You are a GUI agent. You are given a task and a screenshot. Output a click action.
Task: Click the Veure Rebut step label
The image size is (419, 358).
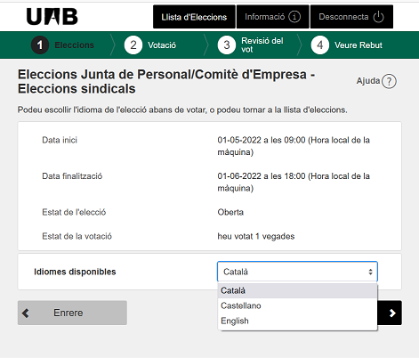359,45
